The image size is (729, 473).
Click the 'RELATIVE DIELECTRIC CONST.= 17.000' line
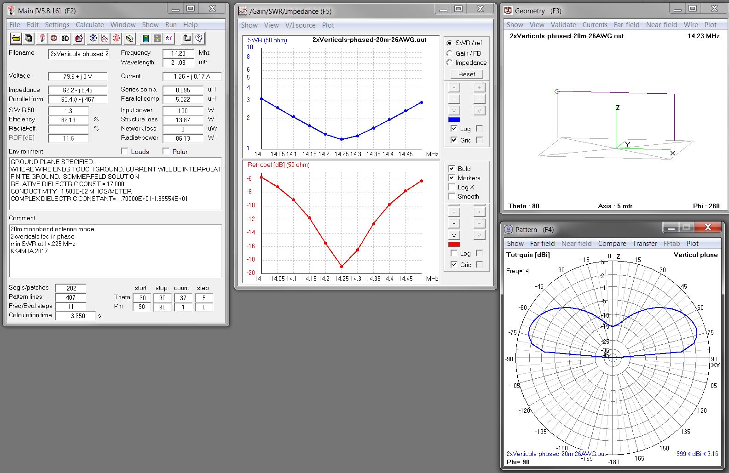[x=67, y=184]
